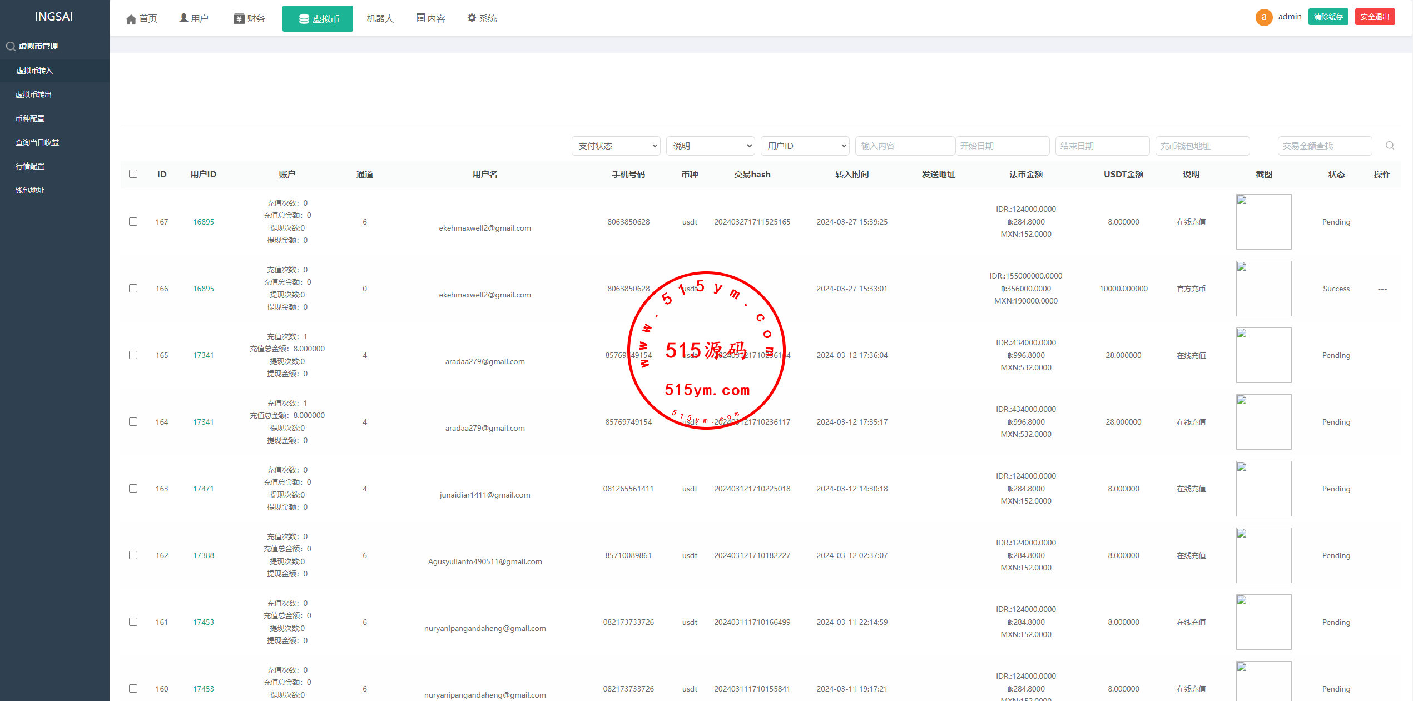
Task: Click the red 安全退出 button
Action: point(1375,17)
